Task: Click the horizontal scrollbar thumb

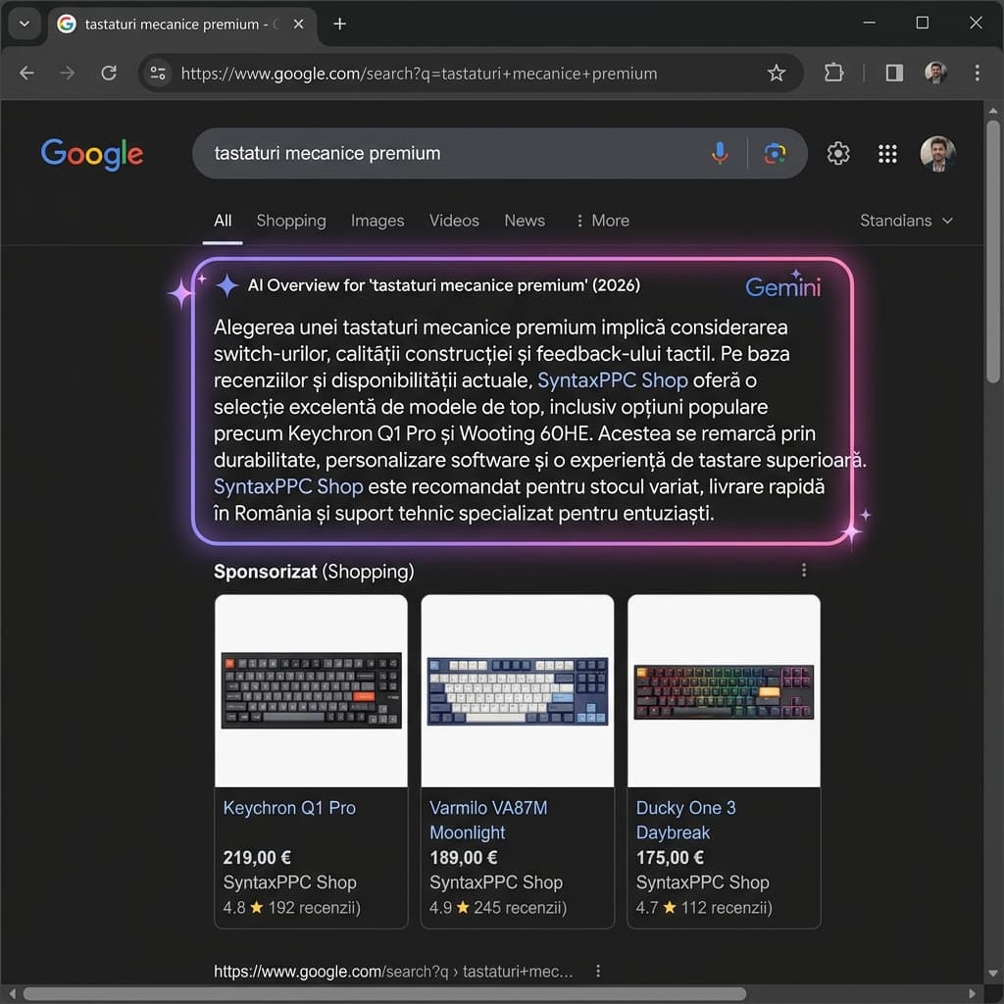Action: (x=384, y=994)
